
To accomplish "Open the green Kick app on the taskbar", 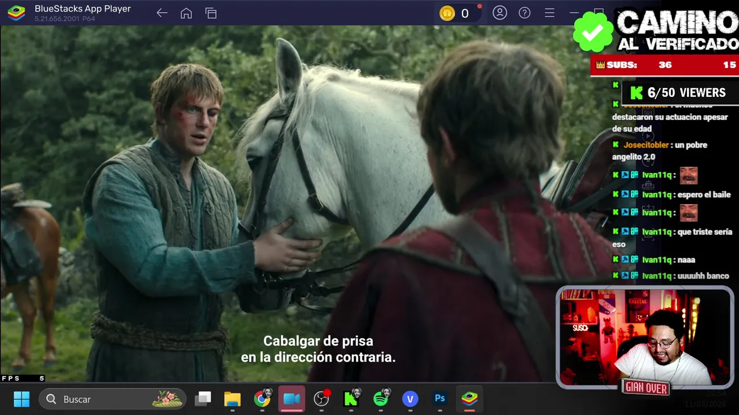I will point(351,398).
